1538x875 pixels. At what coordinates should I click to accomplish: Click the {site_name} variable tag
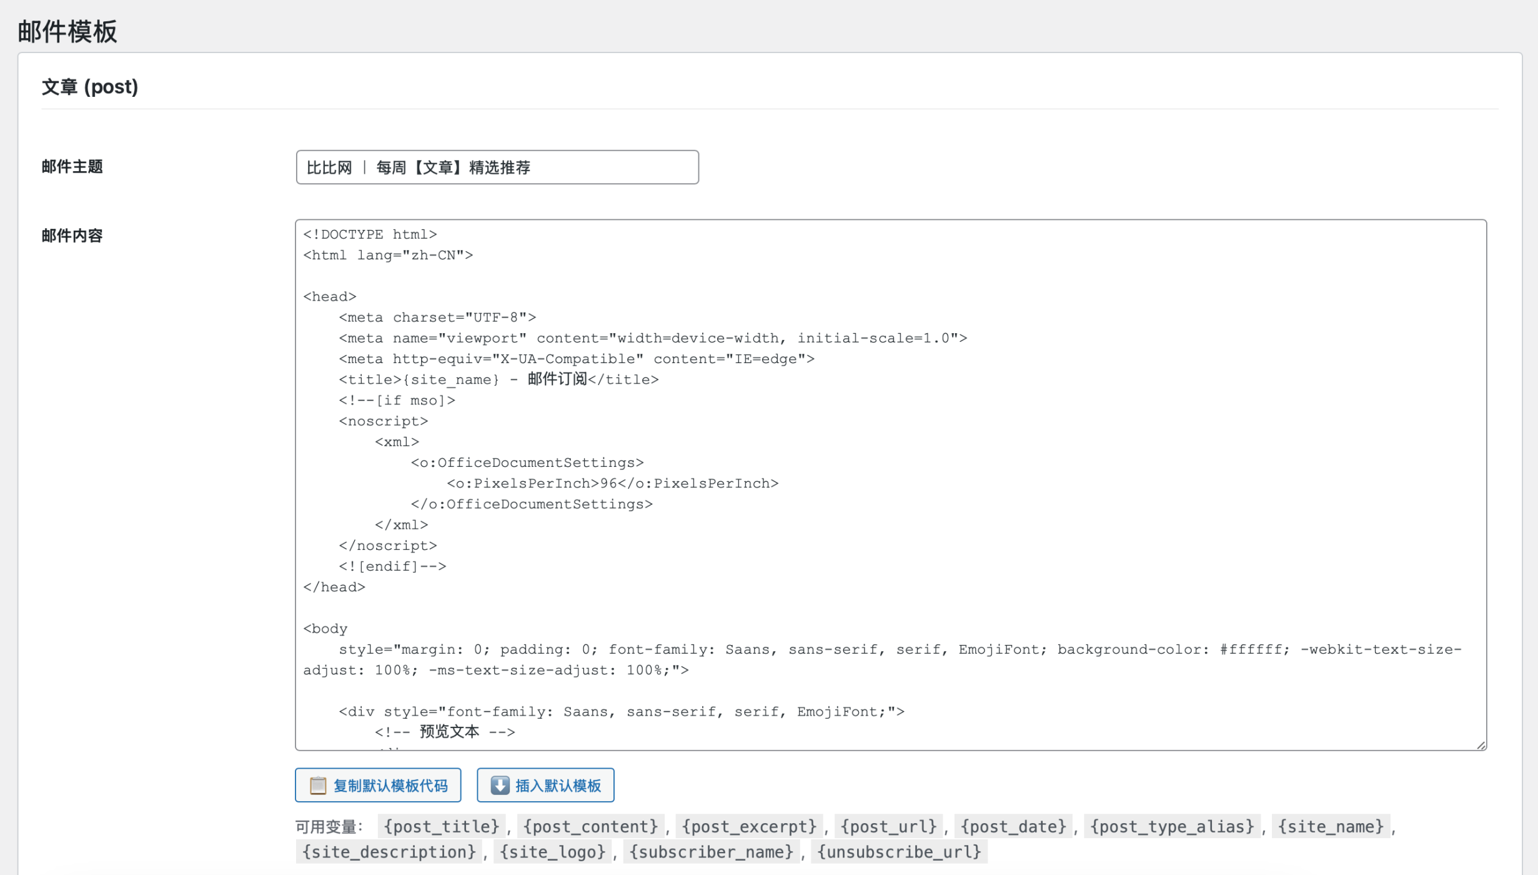click(x=1331, y=826)
